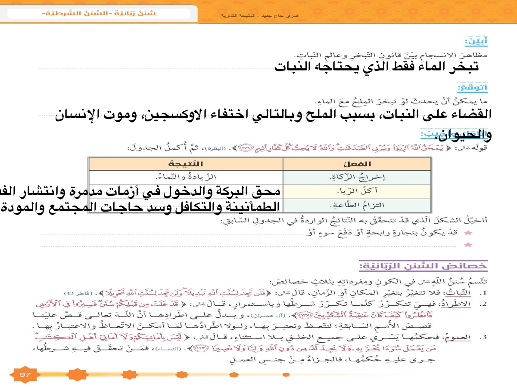This screenshot has width=517, height=387.
Task: Click the 'الزيادة والنماء' result cell
Action: click(x=185, y=177)
